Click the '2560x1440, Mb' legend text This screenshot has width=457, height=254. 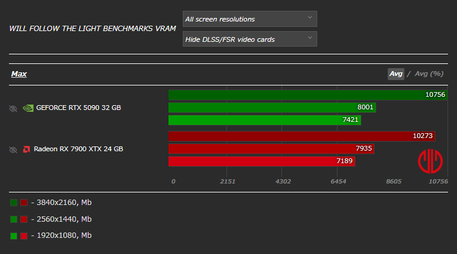coord(64,219)
